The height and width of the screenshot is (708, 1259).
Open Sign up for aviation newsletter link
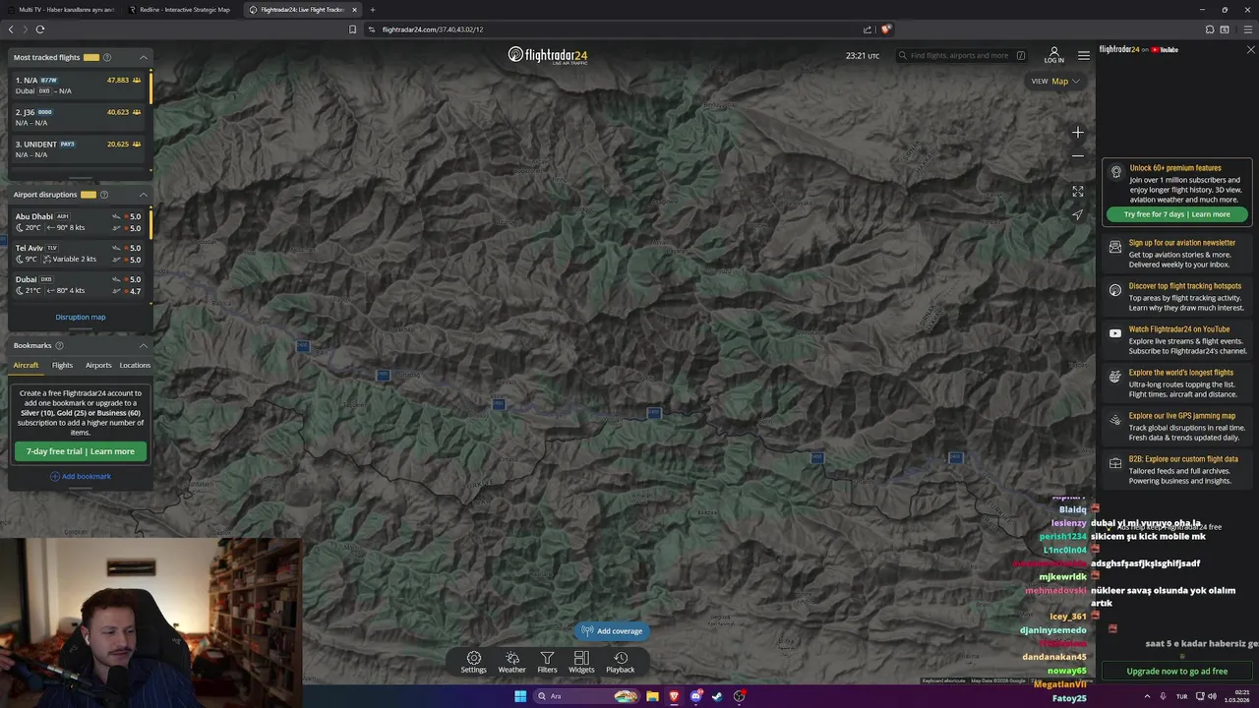(1177, 253)
